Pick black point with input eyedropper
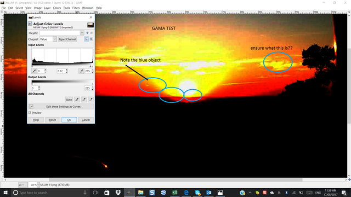 click(x=34, y=71)
